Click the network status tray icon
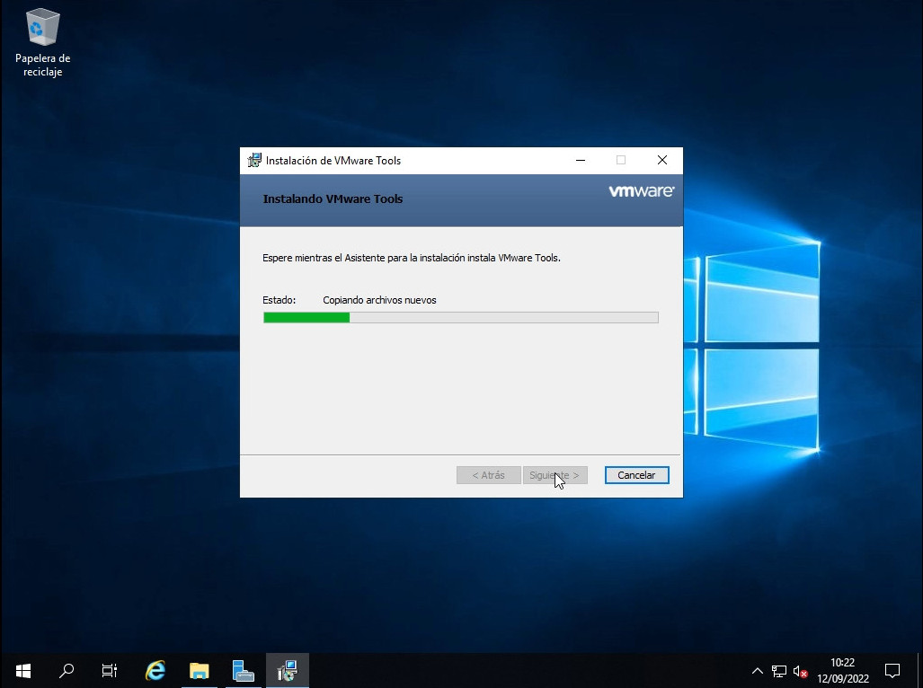923x688 pixels. (778, 671)
